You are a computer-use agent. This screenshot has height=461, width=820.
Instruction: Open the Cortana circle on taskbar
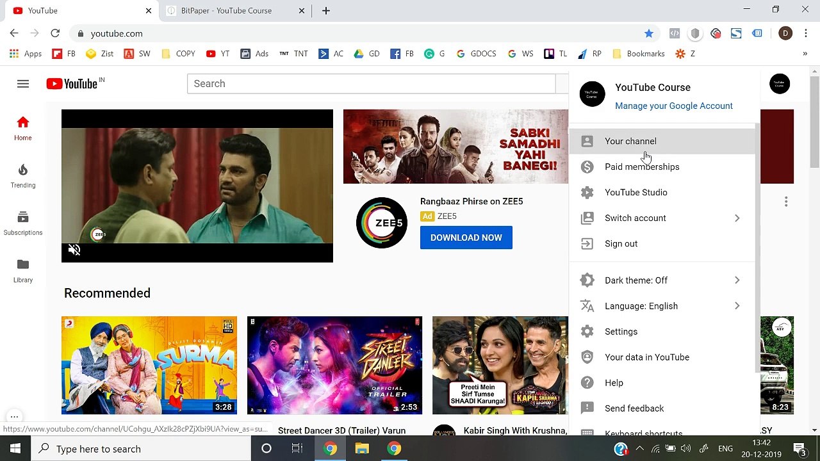pyautogui.click(x=266, y=449)
